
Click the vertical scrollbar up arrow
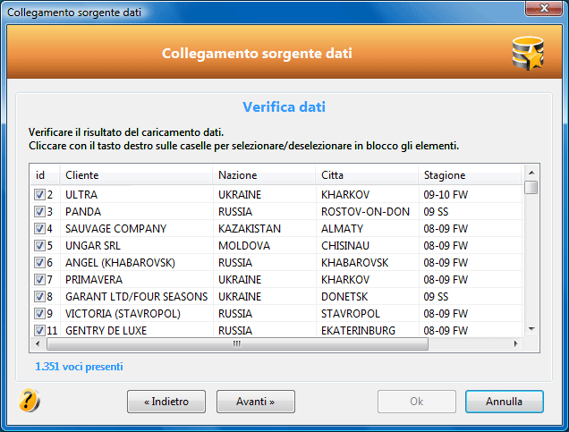[531, 173]
